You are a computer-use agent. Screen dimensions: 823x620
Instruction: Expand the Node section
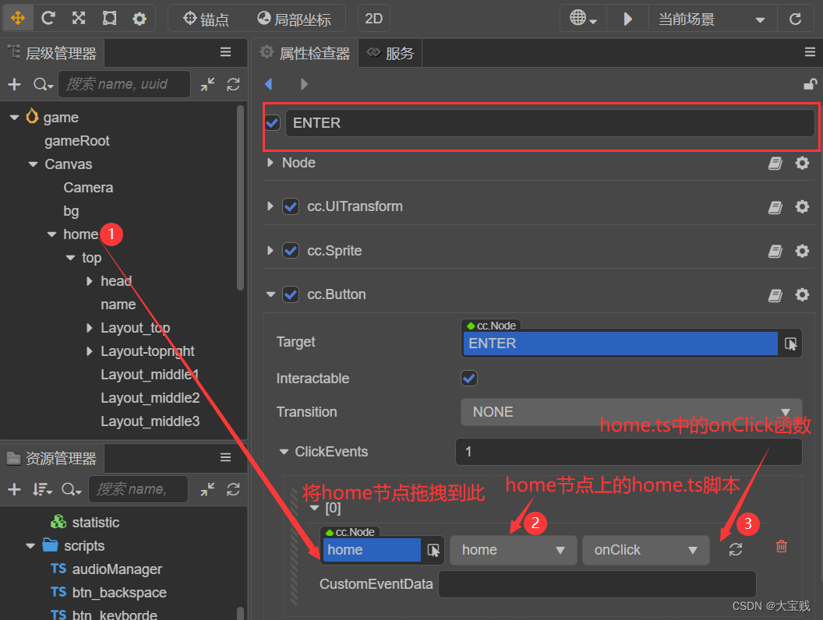pyautogui.click(x=270, y=163)
